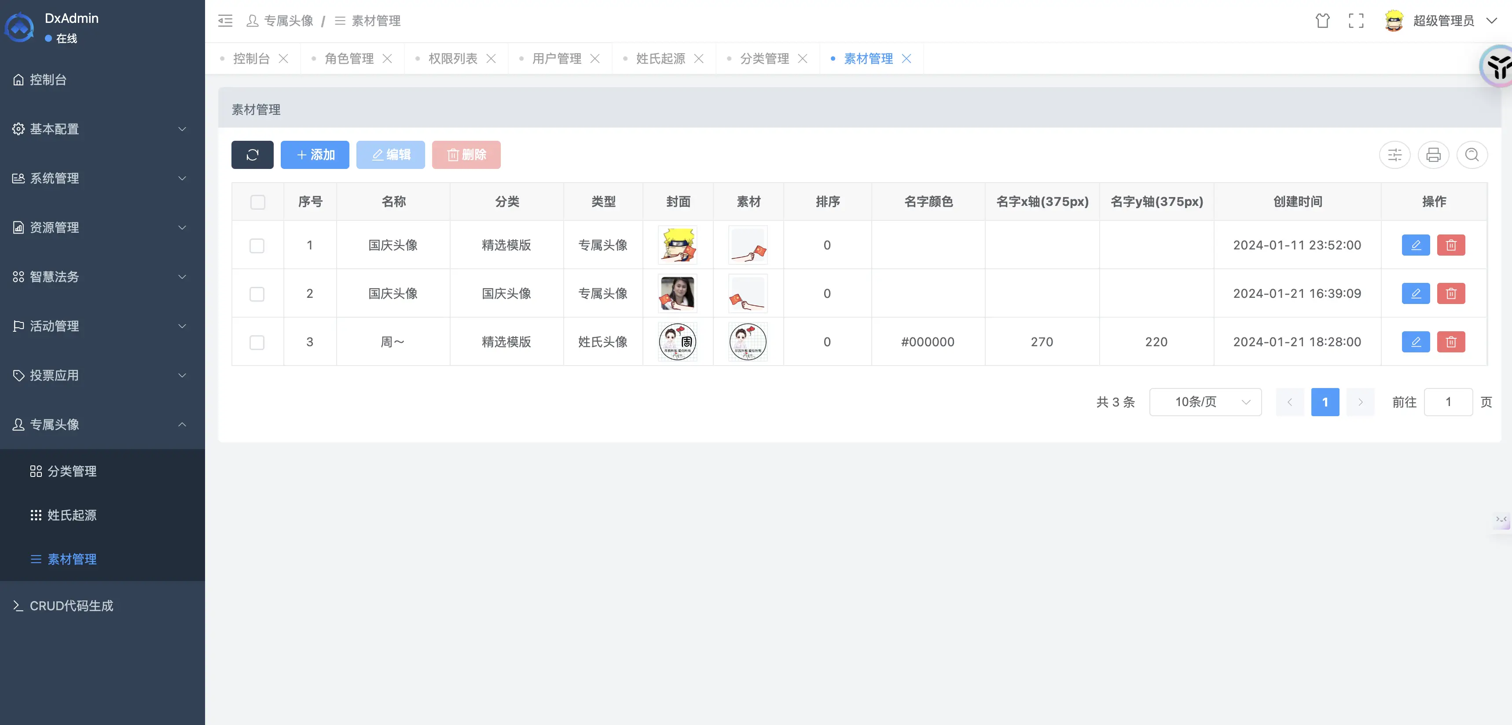Open row 1 素材 flag thumbnail
This screenshot has width=1512, height=725.
[x=748, y=245]
